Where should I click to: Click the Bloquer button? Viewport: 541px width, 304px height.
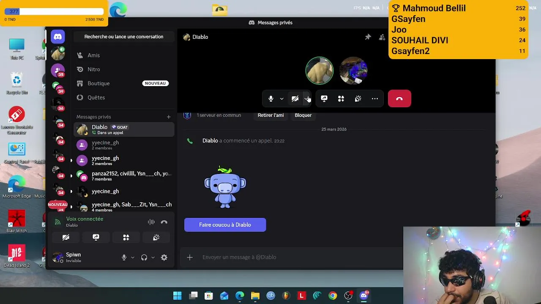pos(303,115)
